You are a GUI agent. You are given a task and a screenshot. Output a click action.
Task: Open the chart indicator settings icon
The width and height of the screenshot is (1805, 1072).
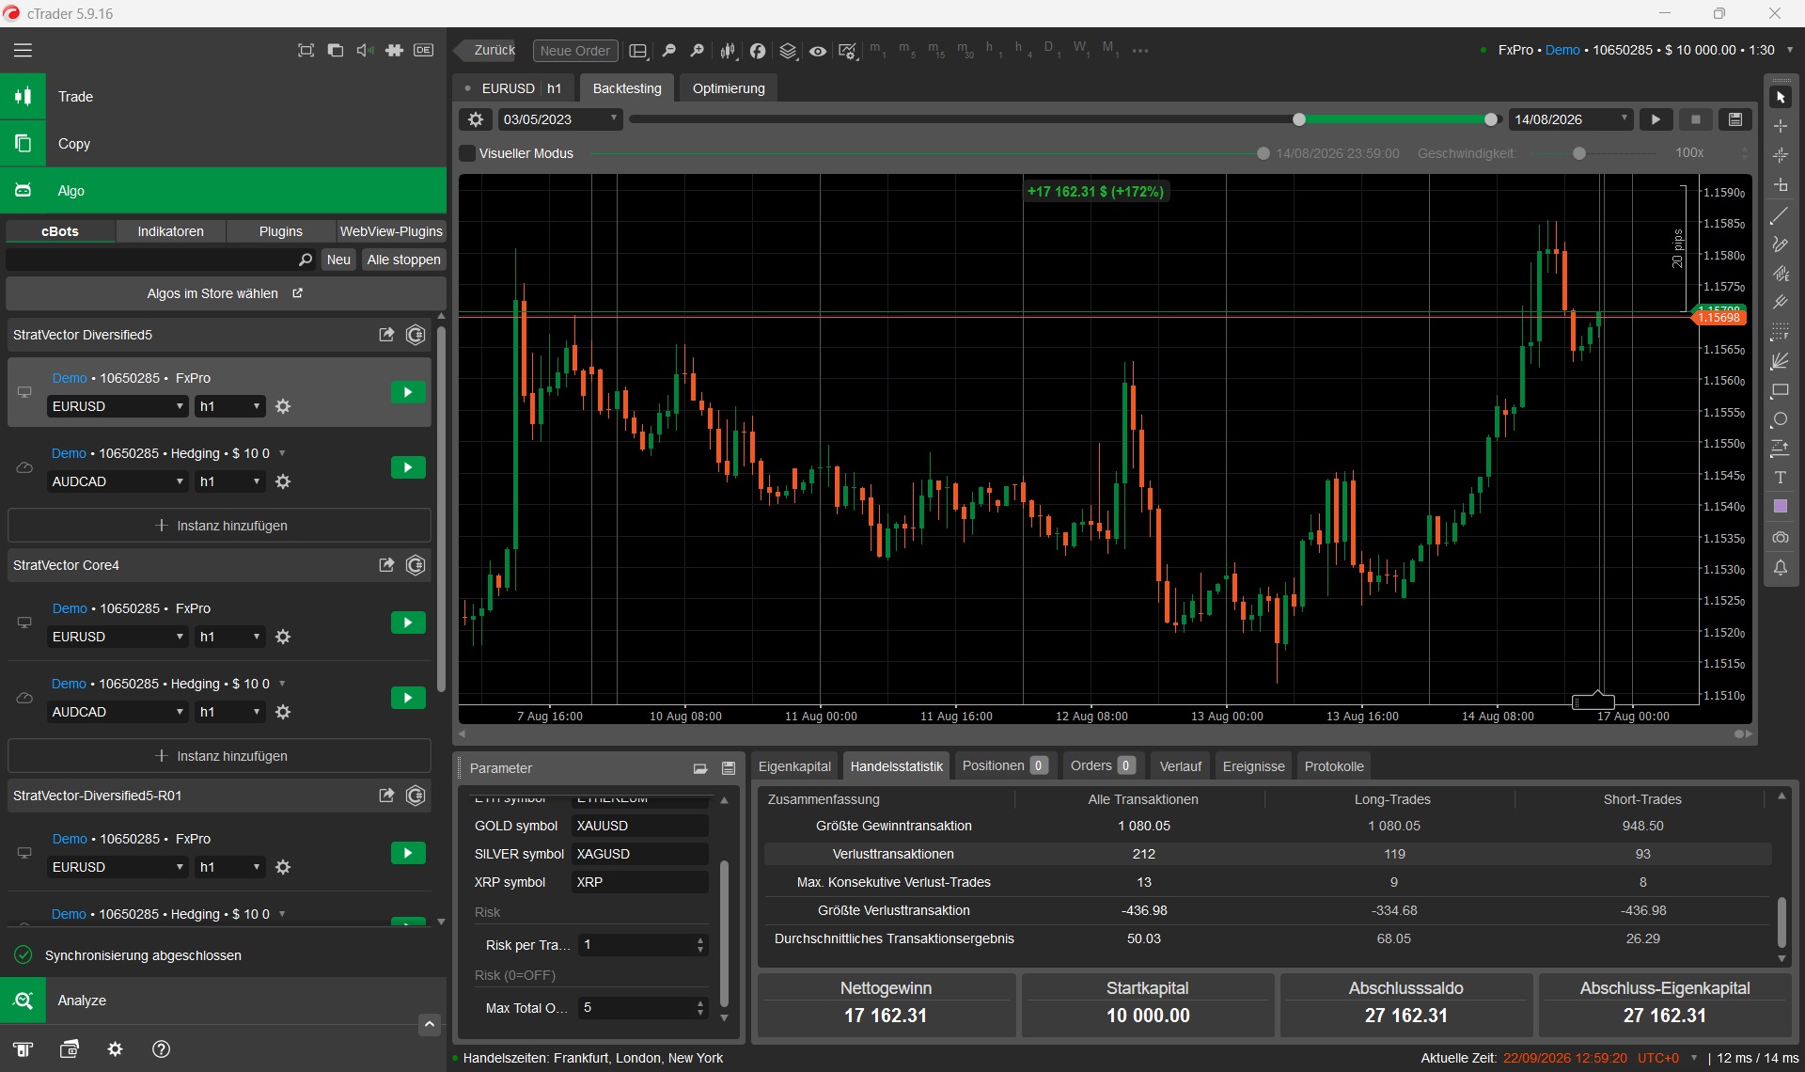[848, 51]
